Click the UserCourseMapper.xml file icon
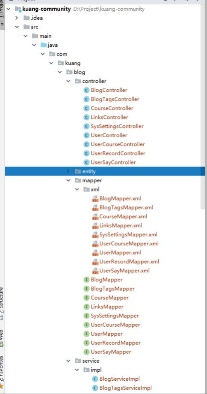Image resolution: width=207 pixels, height=394 pixels. pos(95,244)
